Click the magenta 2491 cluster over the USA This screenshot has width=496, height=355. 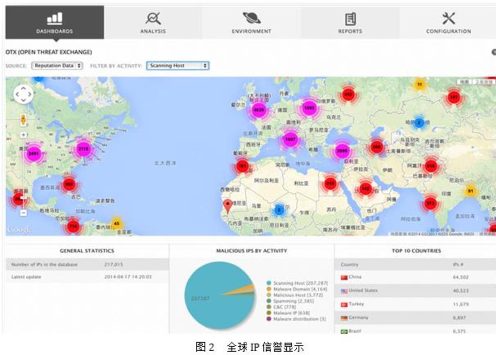pyautogui.click(x=34, y=154)
